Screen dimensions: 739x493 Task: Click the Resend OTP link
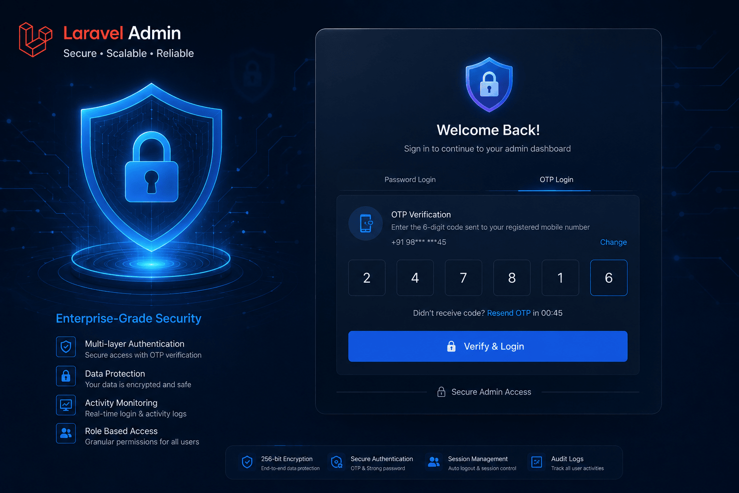coord(509,313)
